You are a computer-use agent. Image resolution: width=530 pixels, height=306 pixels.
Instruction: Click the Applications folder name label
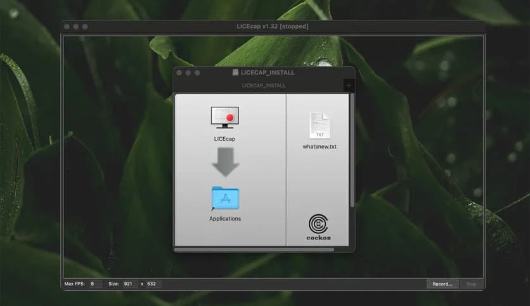pos(225,219)
